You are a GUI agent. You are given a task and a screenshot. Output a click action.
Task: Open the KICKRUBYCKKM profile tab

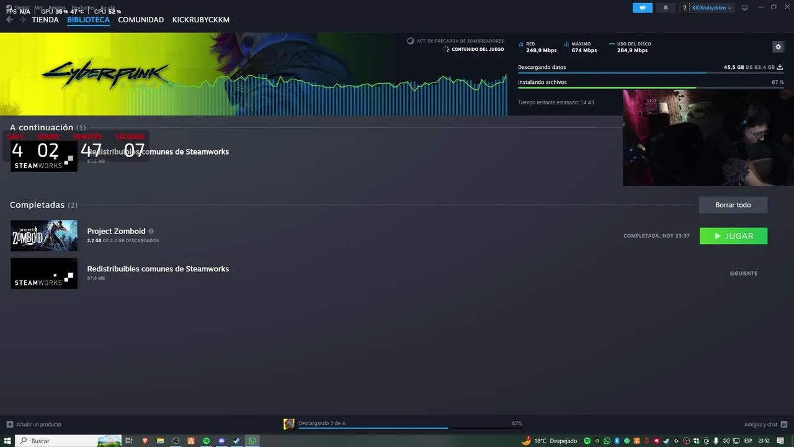(x=201, y=20)
